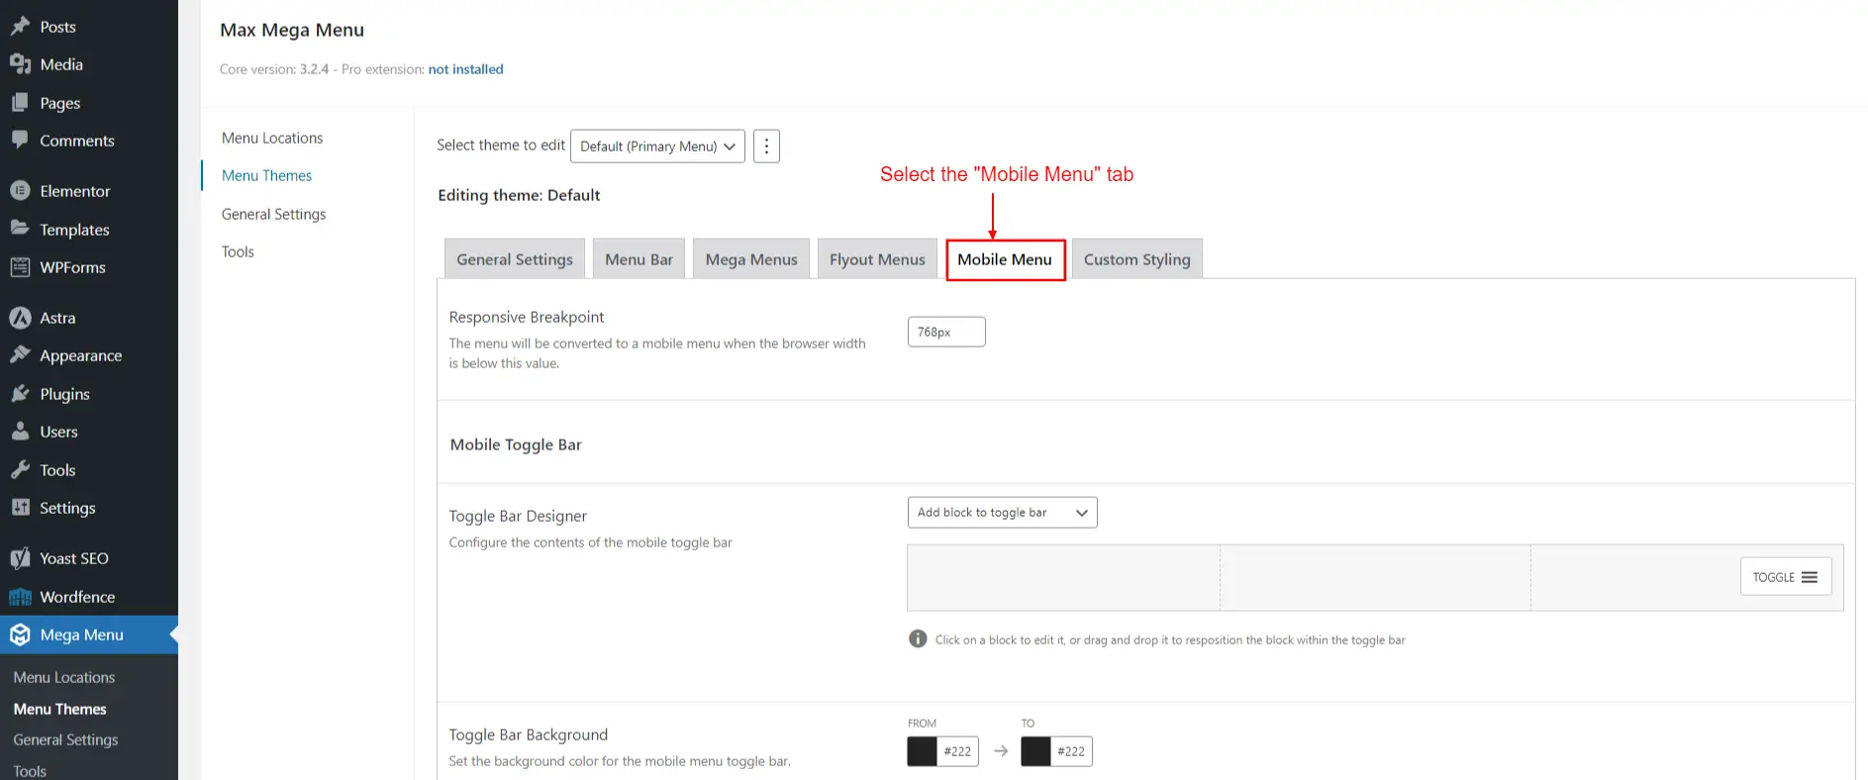Screen dimensions: 1868x780
Task: Open Tools under Mega Menu sidebar submenu
Action: 30,771
